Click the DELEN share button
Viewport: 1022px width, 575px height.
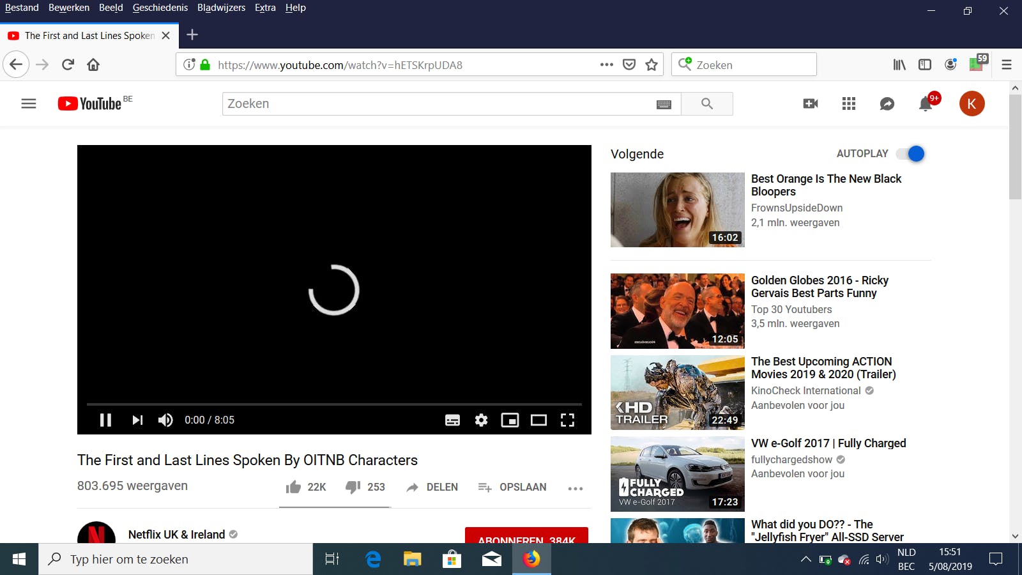432,487
